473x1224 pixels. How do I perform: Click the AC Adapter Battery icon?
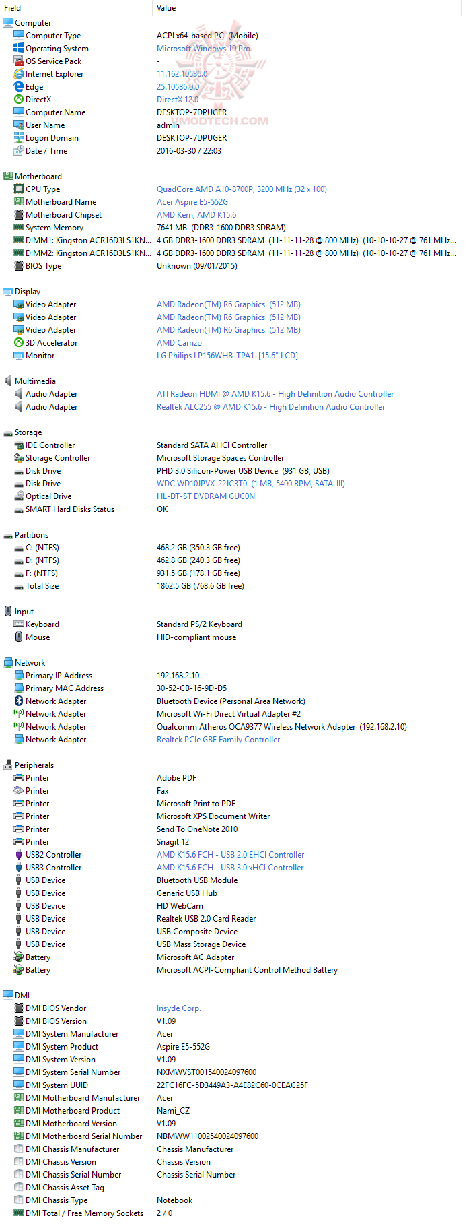coord(19,957)
